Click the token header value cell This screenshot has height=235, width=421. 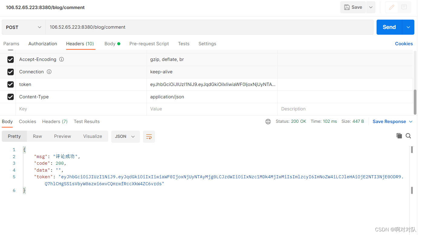coord(212,84)
